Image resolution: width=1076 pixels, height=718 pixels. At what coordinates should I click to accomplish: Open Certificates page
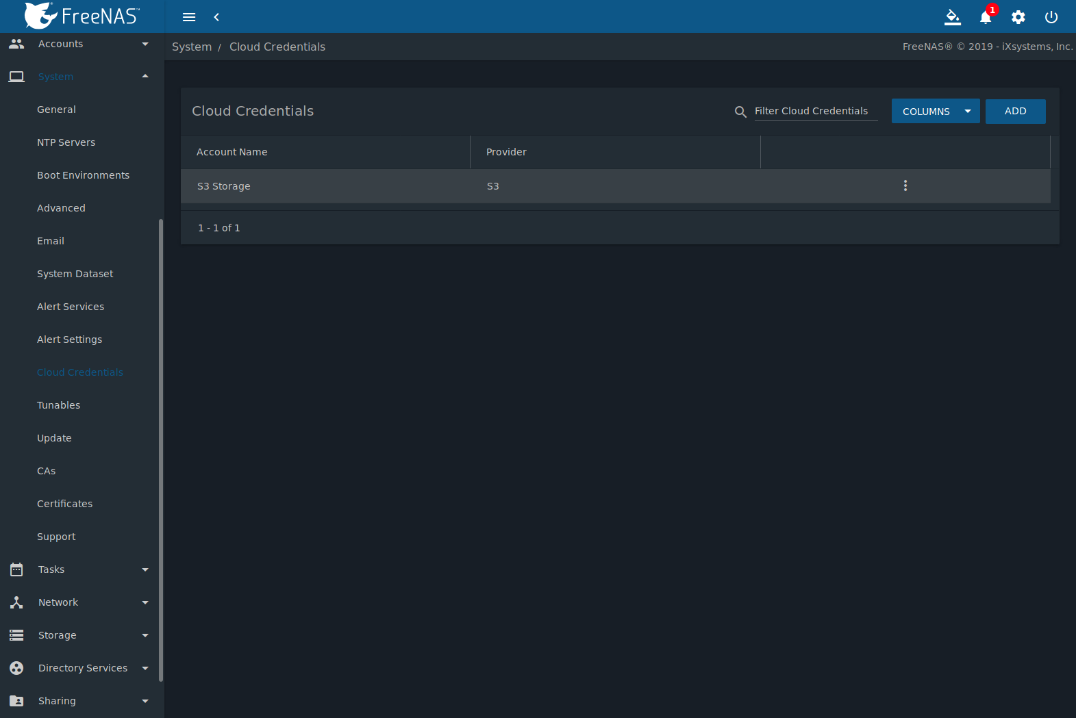click(65, 504)
